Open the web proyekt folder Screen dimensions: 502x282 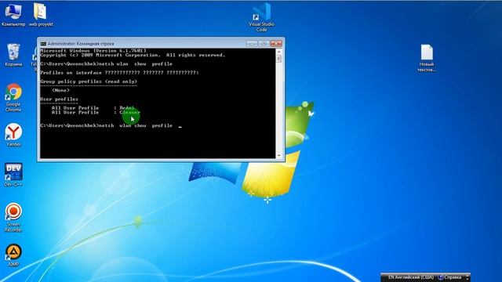pyautogui.click(x=41, y=14)
